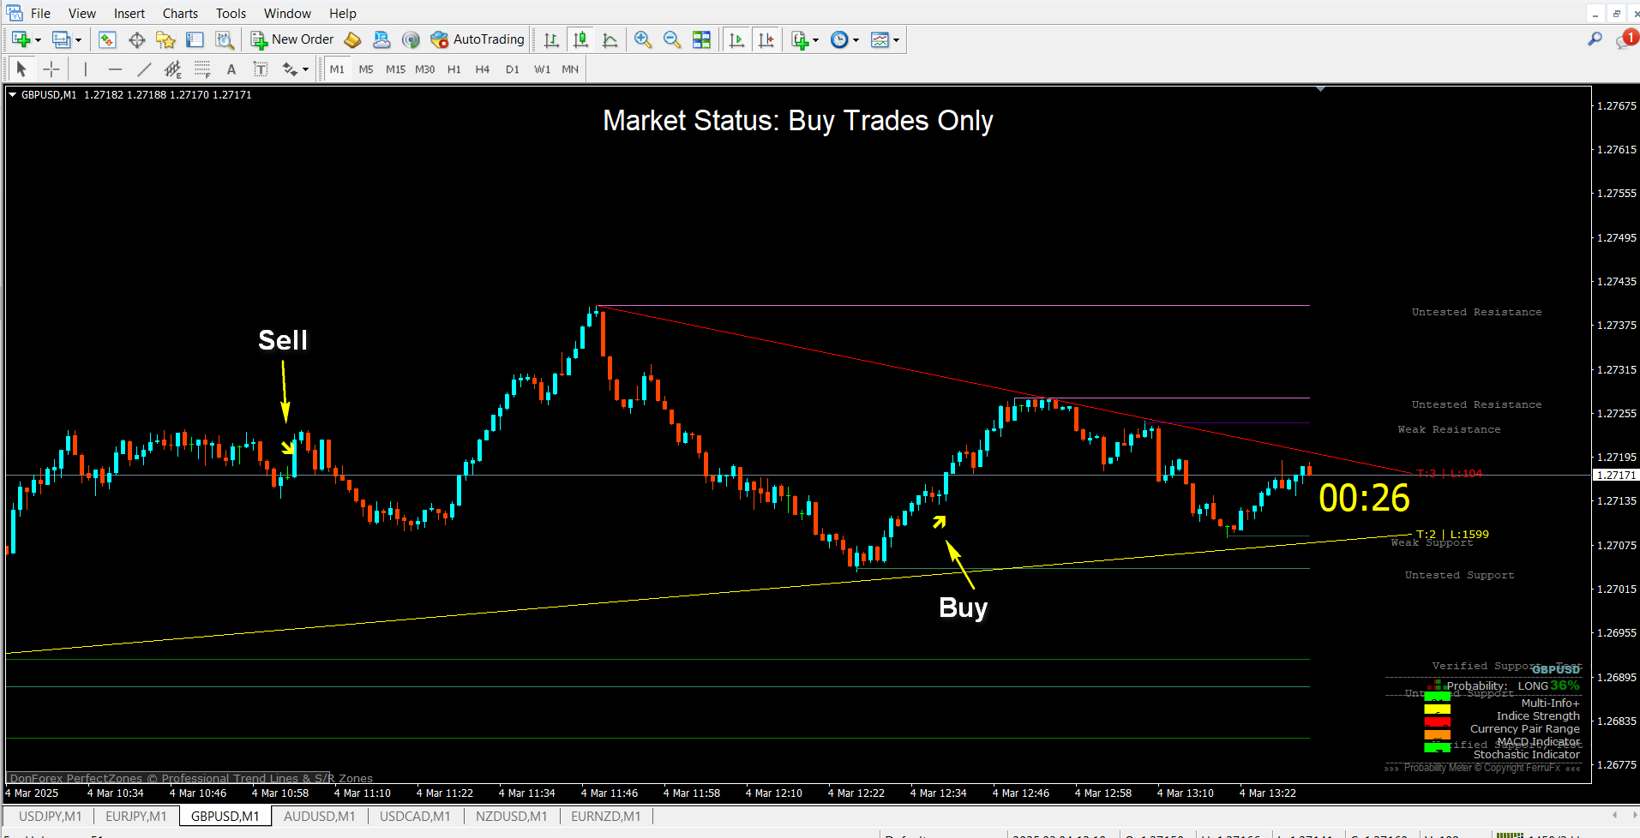Click the New Order button
Viewport: 1640px width, 838px height.
pos(292,39)
